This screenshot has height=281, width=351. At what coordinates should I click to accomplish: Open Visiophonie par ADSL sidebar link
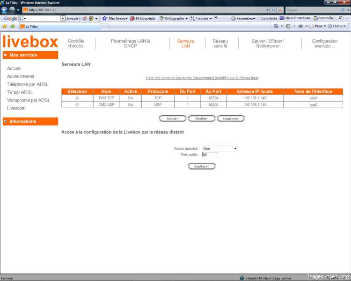pyautogui.click(x=29, y=100)
